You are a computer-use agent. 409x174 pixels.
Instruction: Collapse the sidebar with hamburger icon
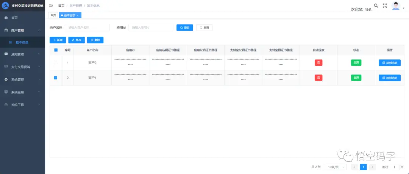click(x=51, y=5)
